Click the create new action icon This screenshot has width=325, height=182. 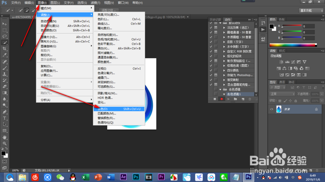click(x=243, y=99)
